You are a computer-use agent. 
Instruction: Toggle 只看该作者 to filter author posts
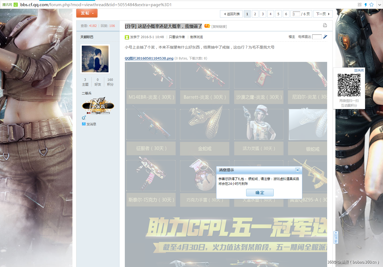pyautogui.click(x=177, y=37)
